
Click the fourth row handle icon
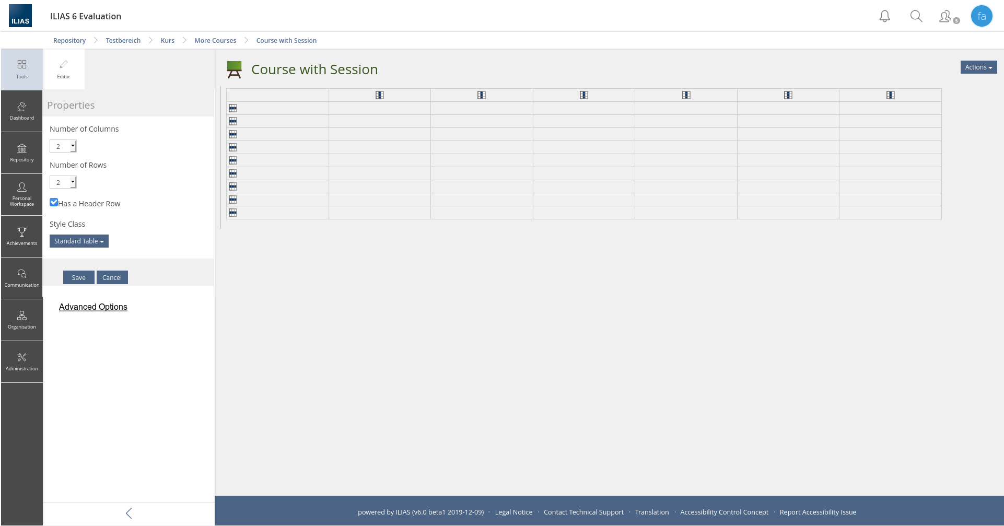tap(233, 147)
